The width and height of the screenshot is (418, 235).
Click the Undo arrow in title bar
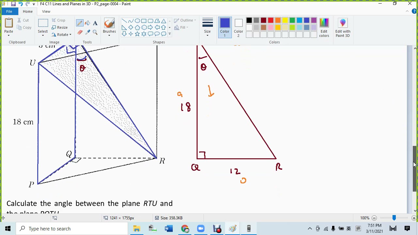pos(20,4)
